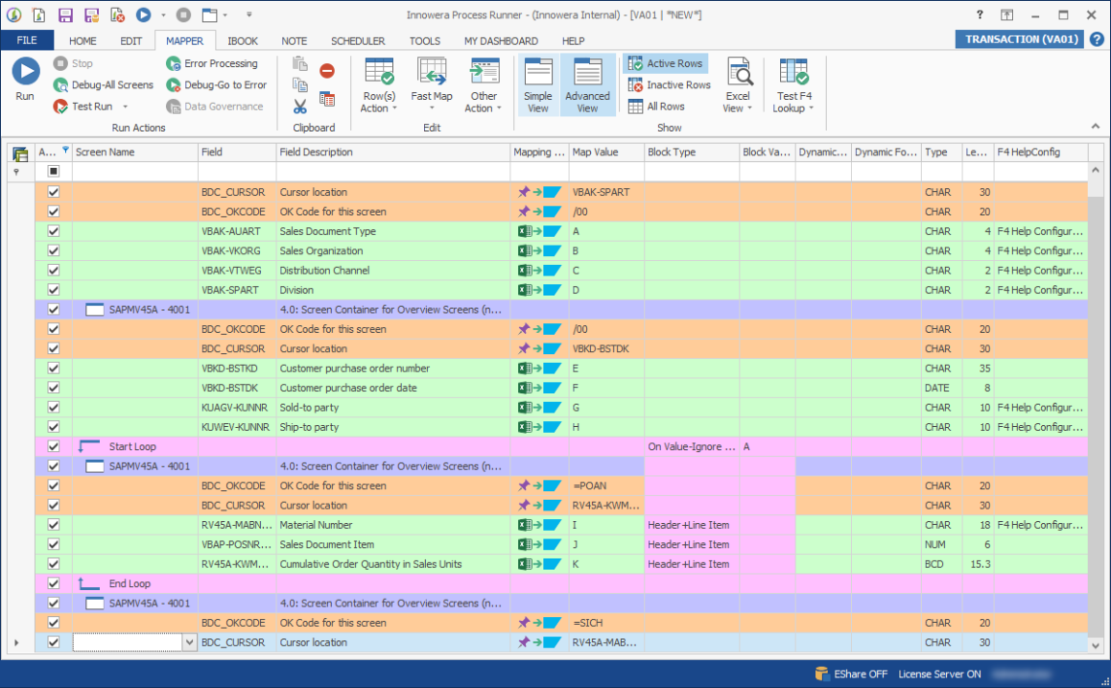Screen dimensions: 1111x688
Task: Uncheck the VBAK-AUART row checkbox
Action: coord(54,231)
